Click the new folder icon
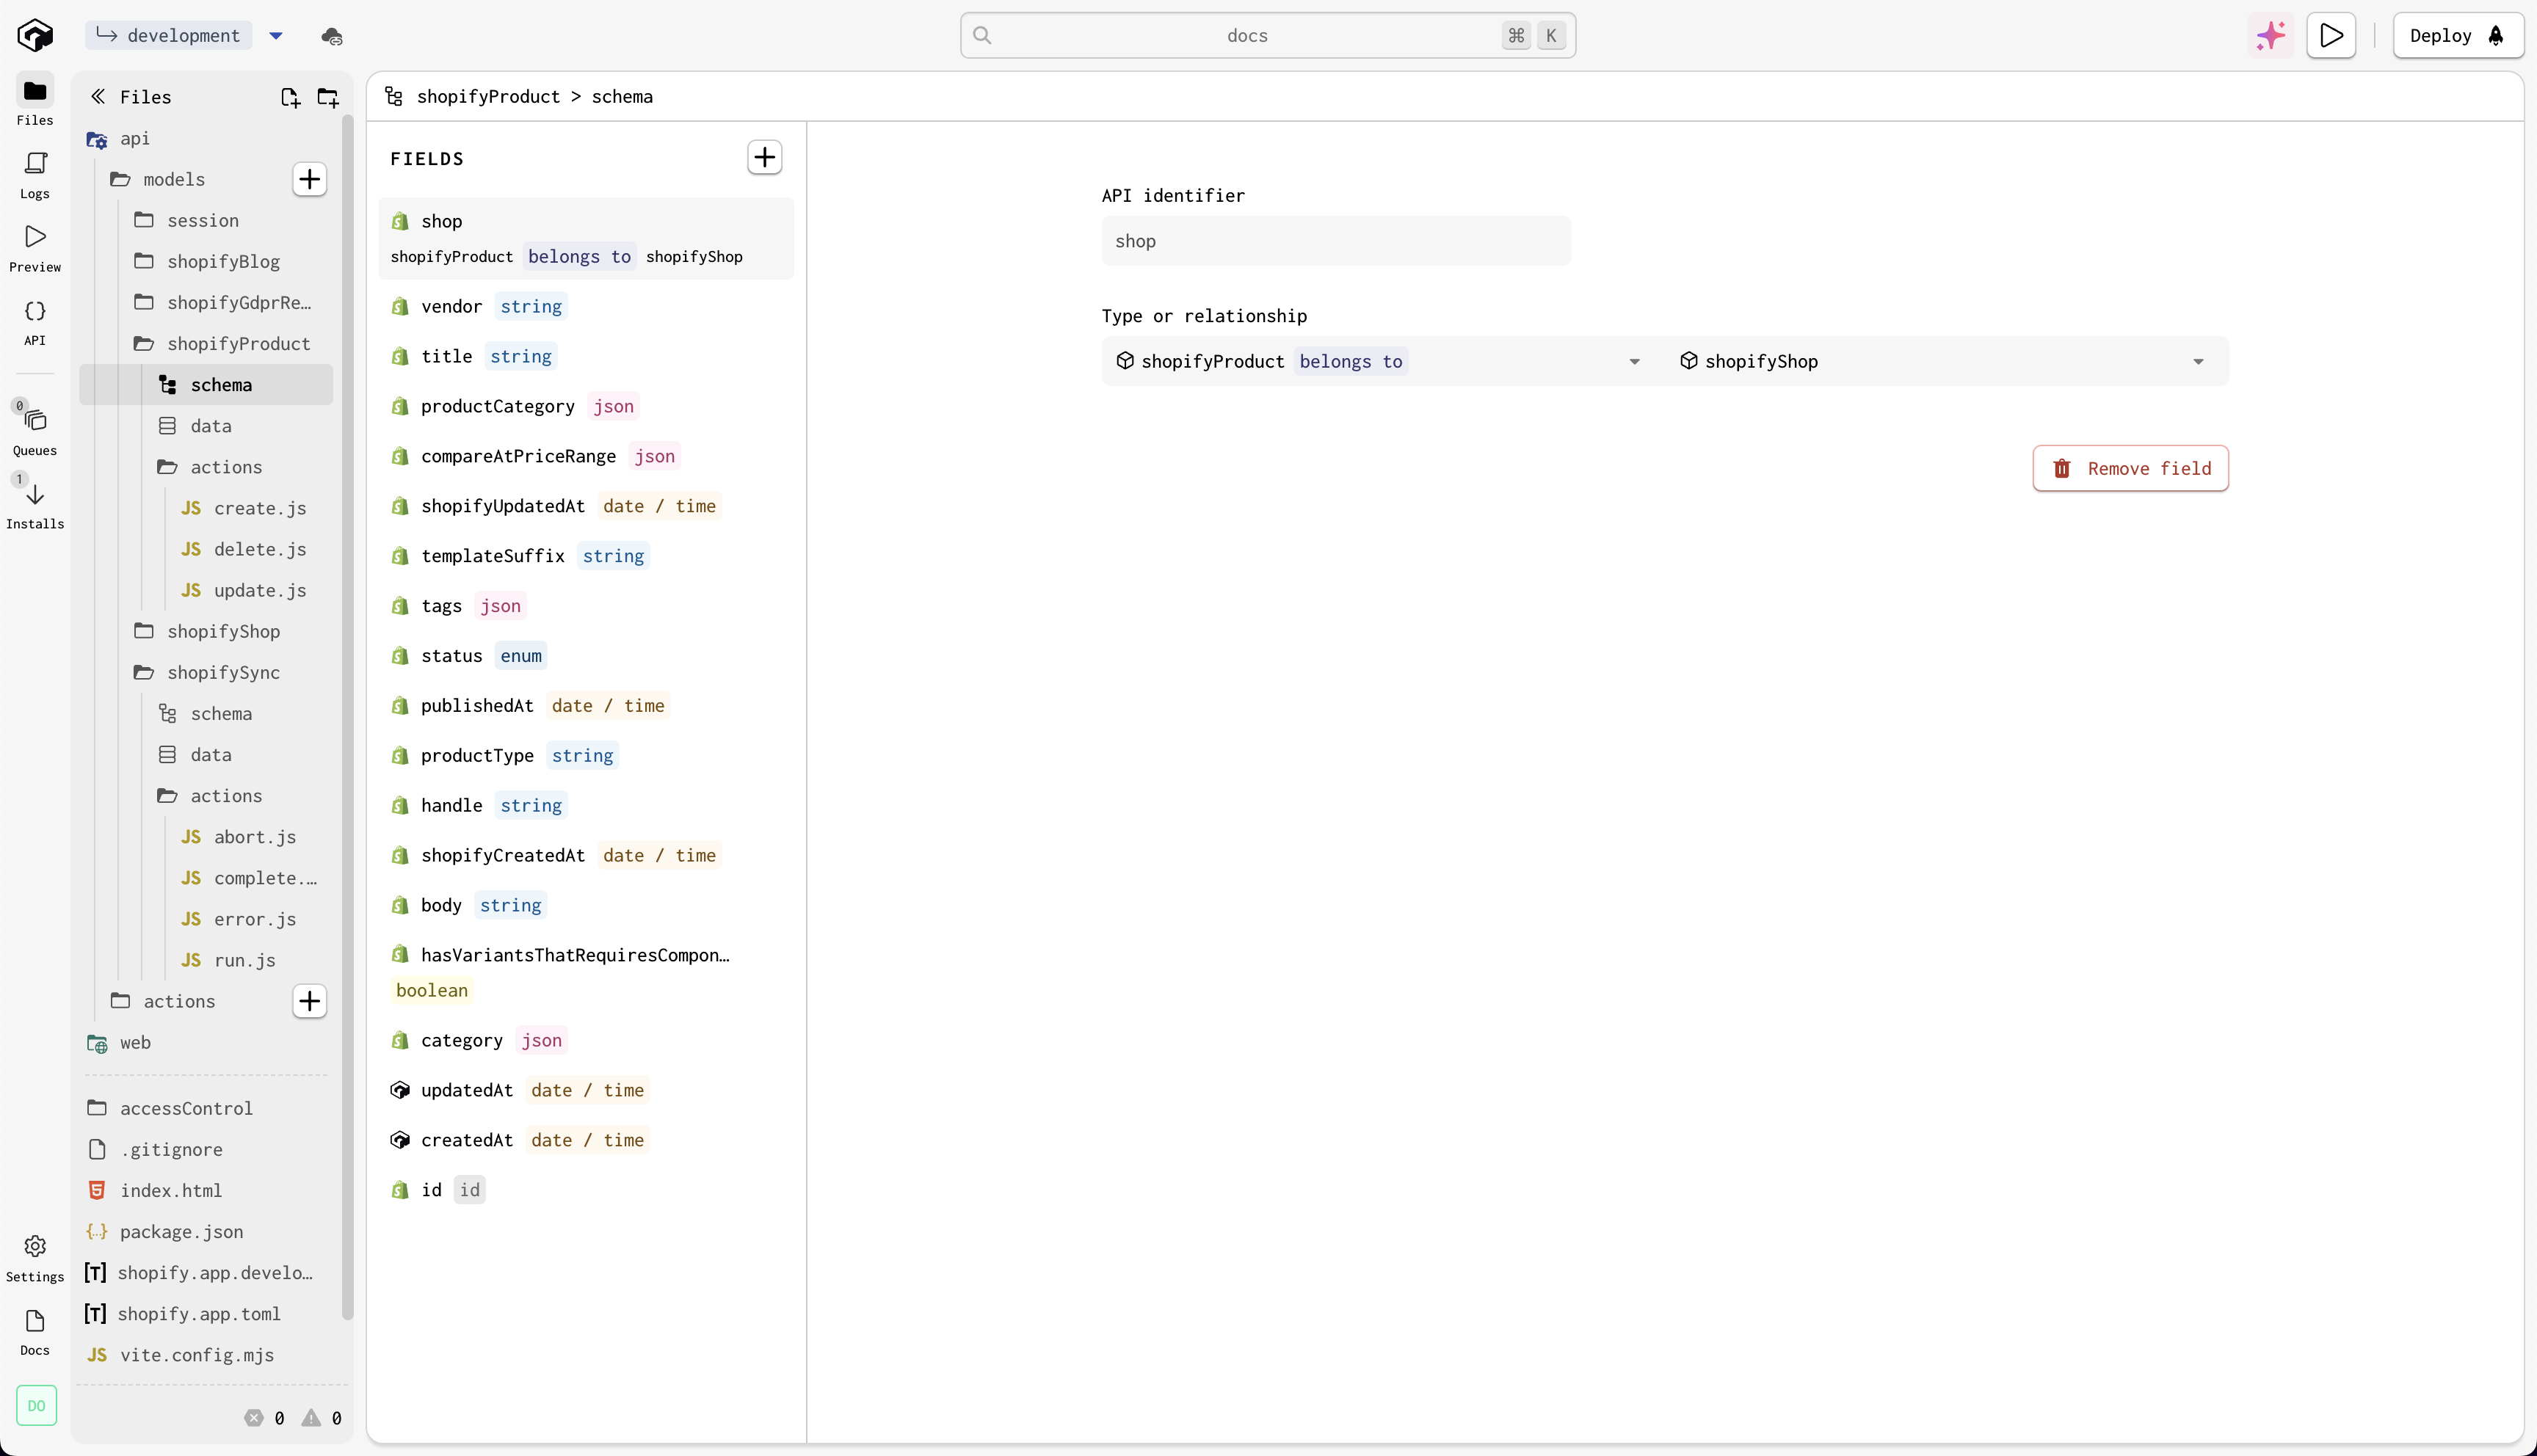This screenshot has width=2537, height=1456. click(x=328, y=97)
